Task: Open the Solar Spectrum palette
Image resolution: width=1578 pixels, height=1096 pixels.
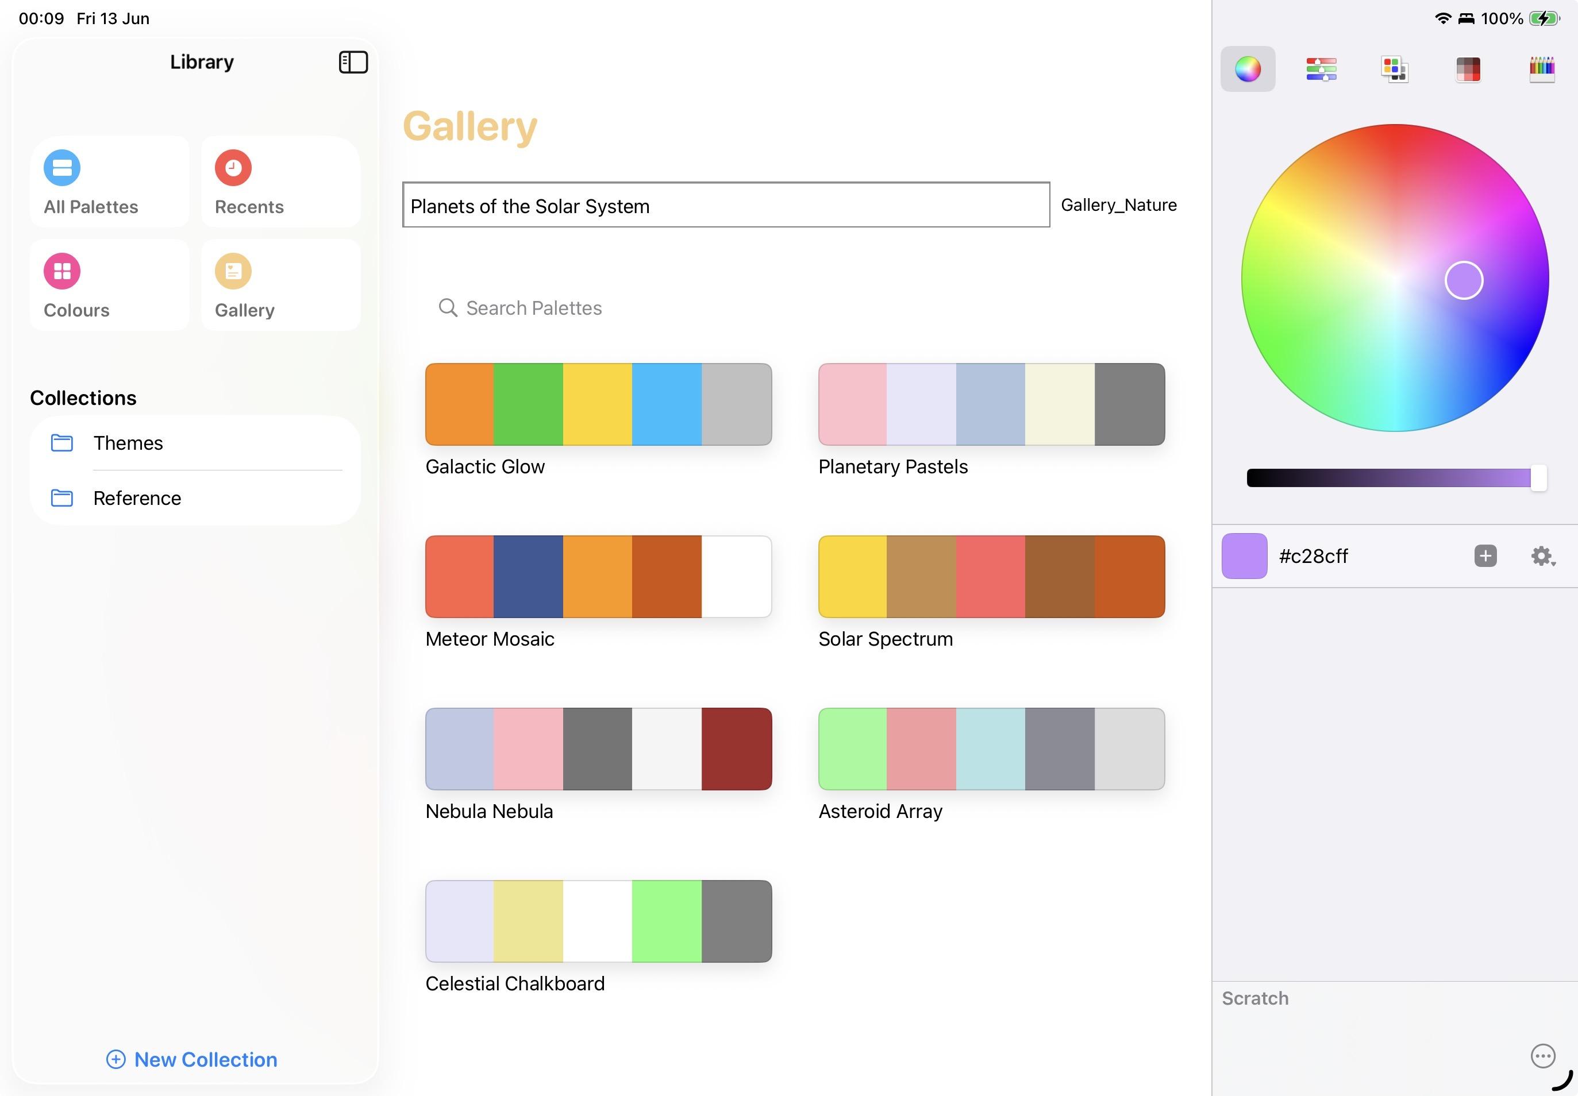Action: point(991,577)
